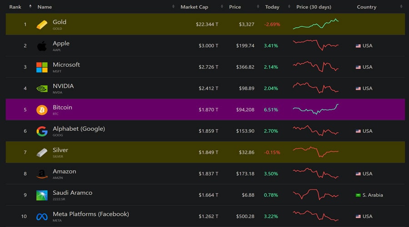The height and width of the screenshot is (227, 409).
Task: Open the Silver asset link
Action: [x=60, y=150]
